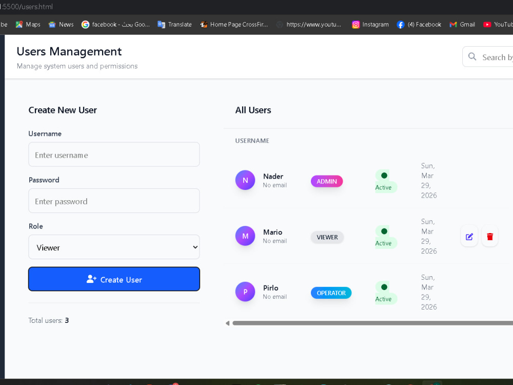
Task: Edit the Mario user
Action: (x=469, y=236)
